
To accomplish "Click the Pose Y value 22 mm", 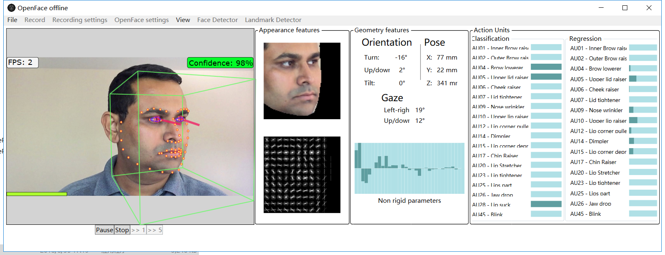I will (x=447, y=70).
